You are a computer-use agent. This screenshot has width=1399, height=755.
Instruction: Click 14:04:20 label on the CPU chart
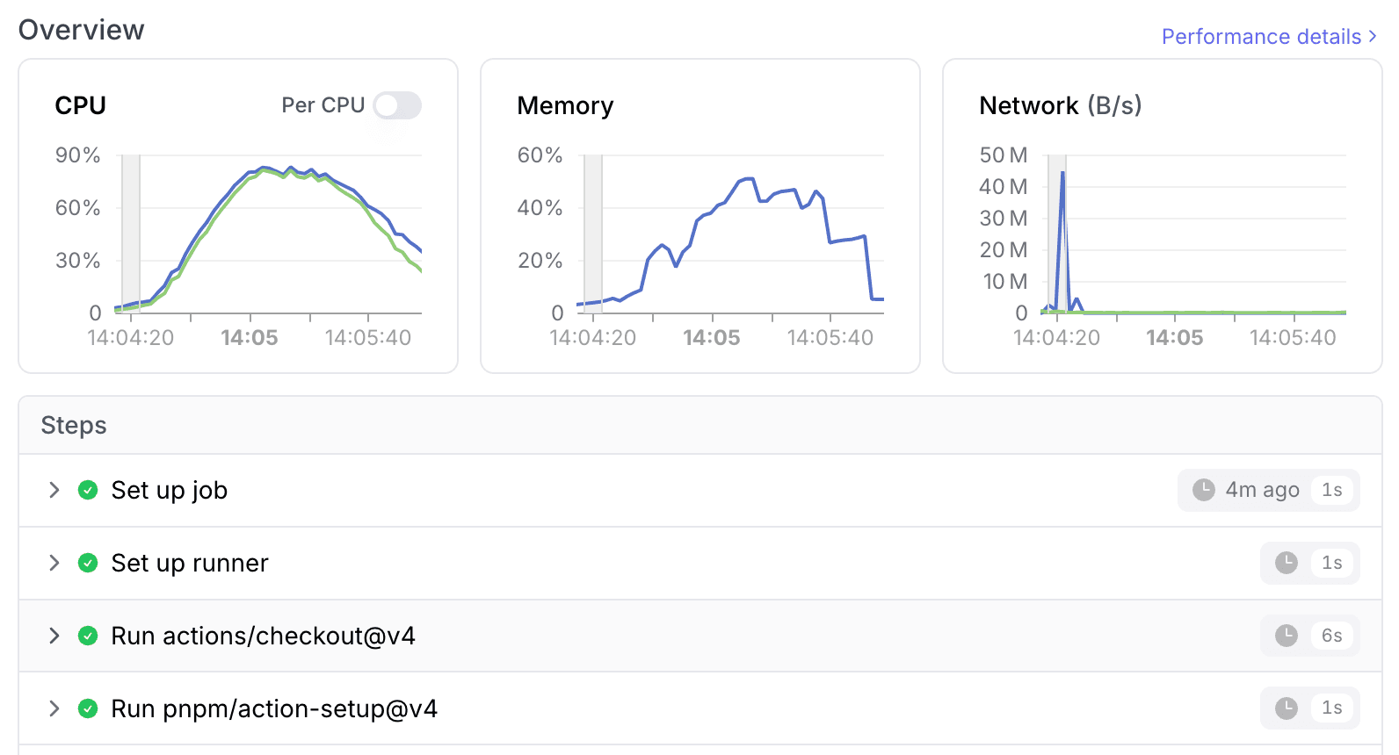(131, 338)
